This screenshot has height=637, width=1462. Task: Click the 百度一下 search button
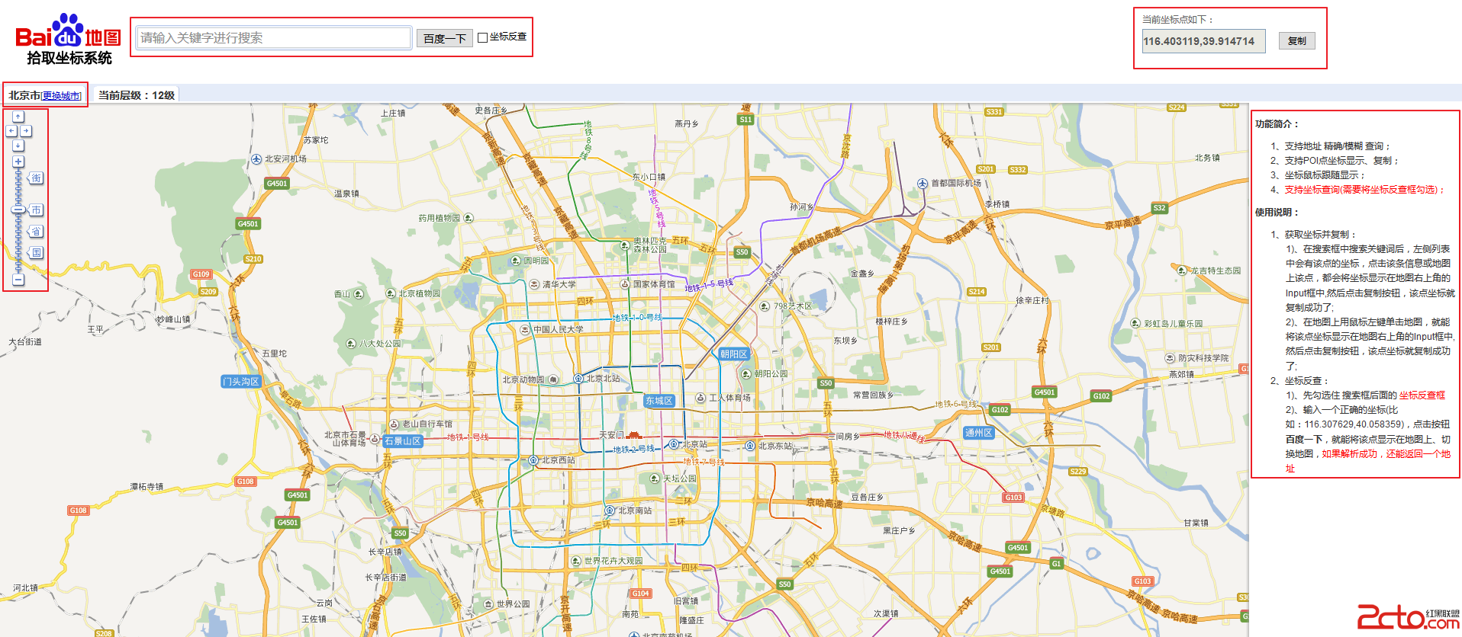445,38
